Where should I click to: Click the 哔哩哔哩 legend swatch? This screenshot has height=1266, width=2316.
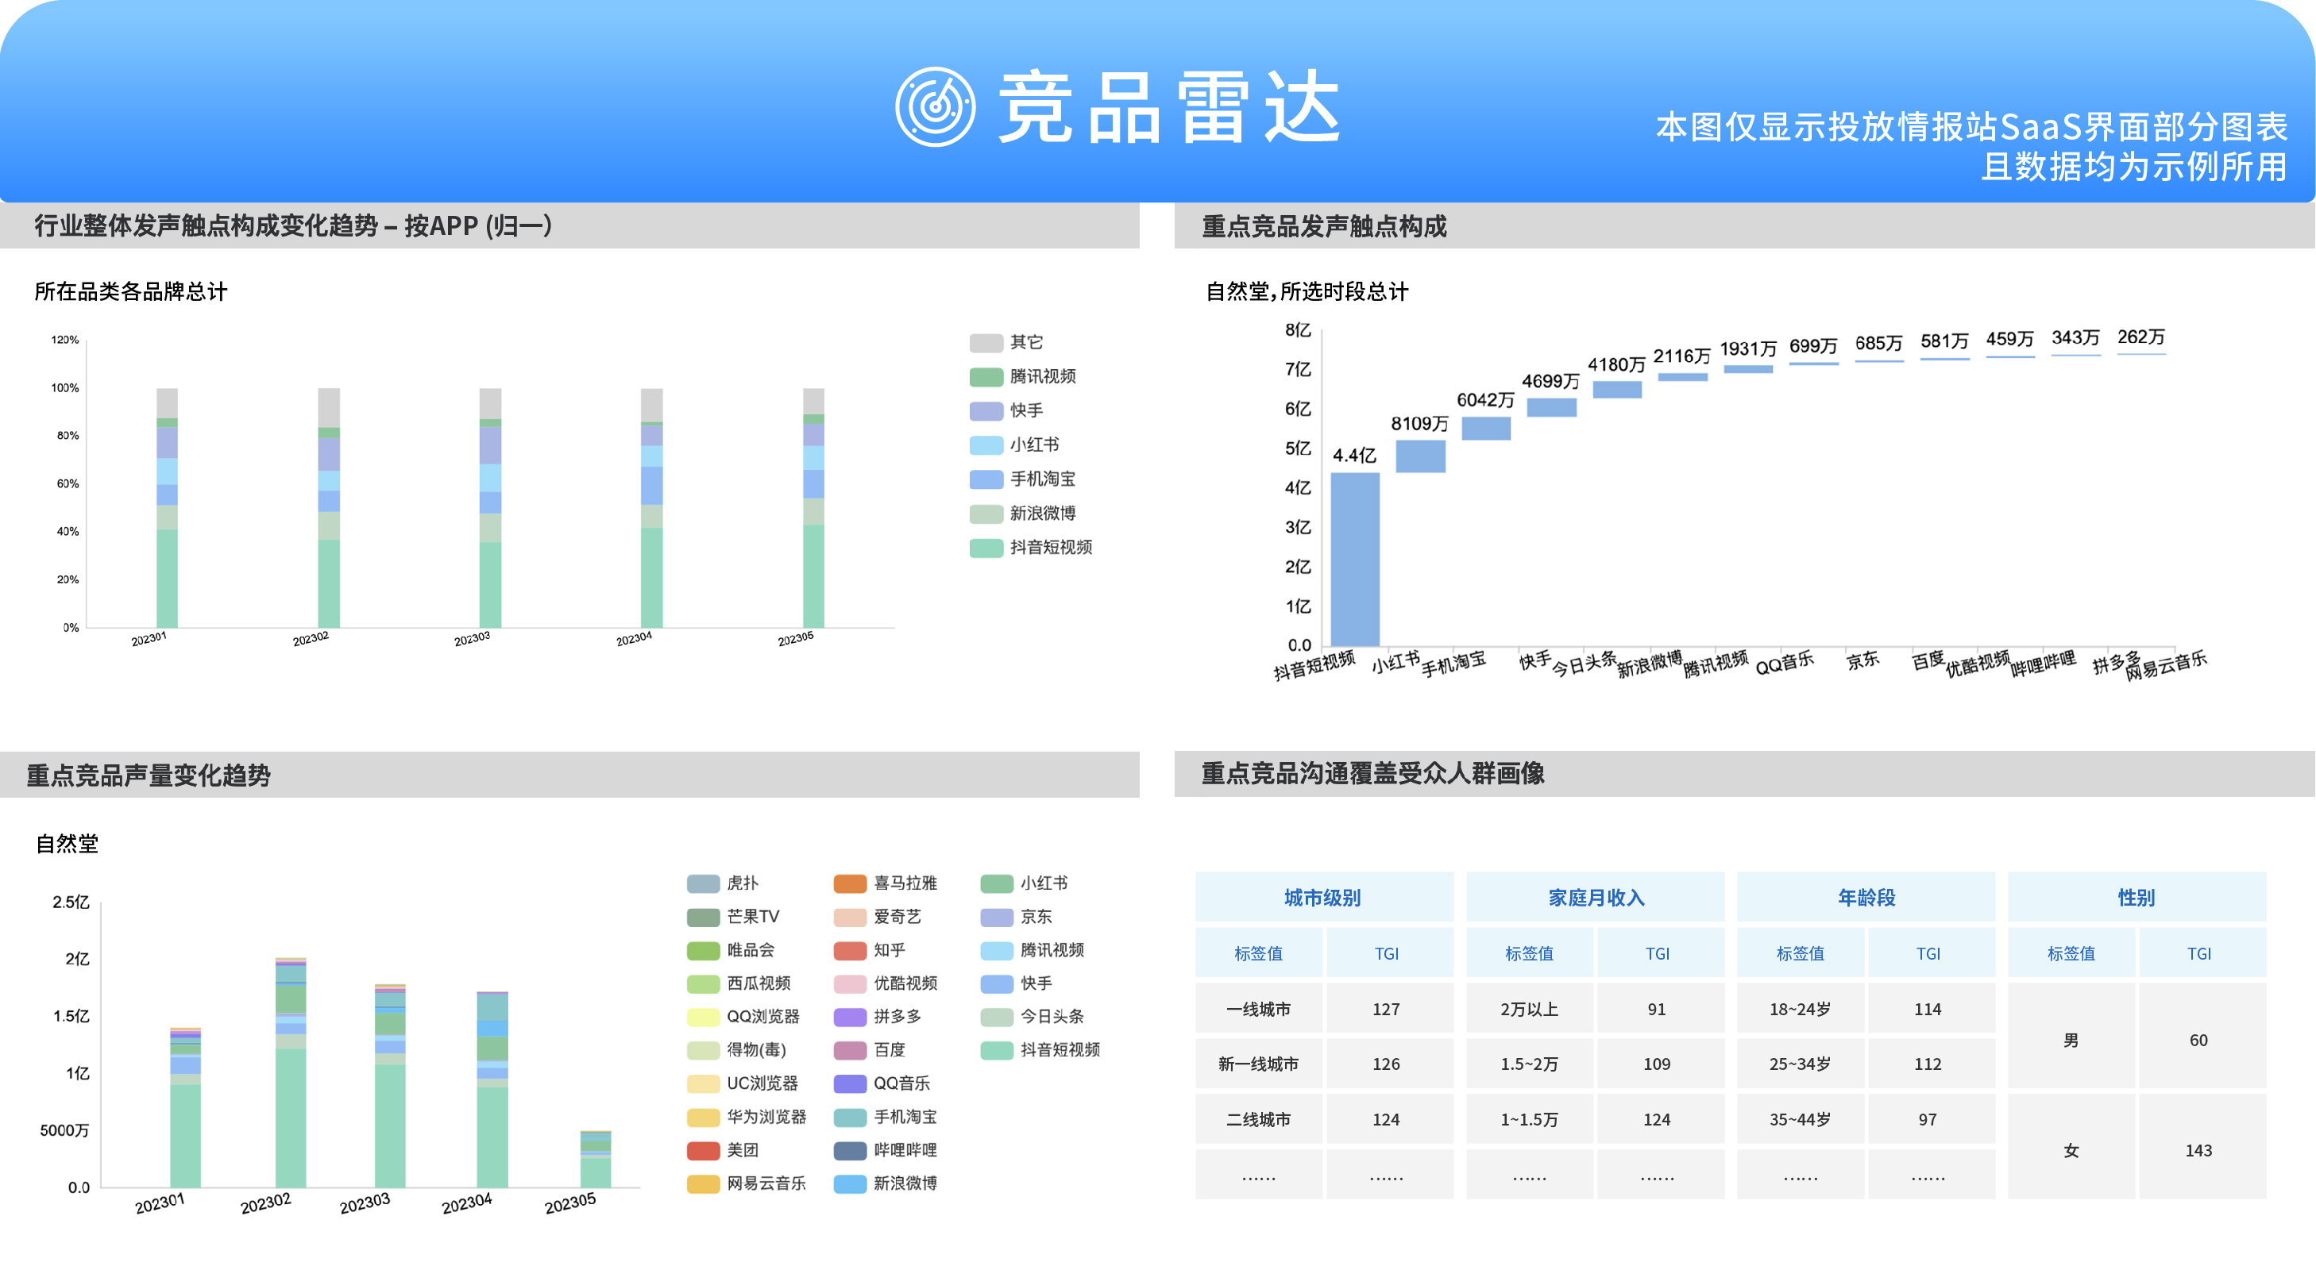click(x=850, y=1150)
